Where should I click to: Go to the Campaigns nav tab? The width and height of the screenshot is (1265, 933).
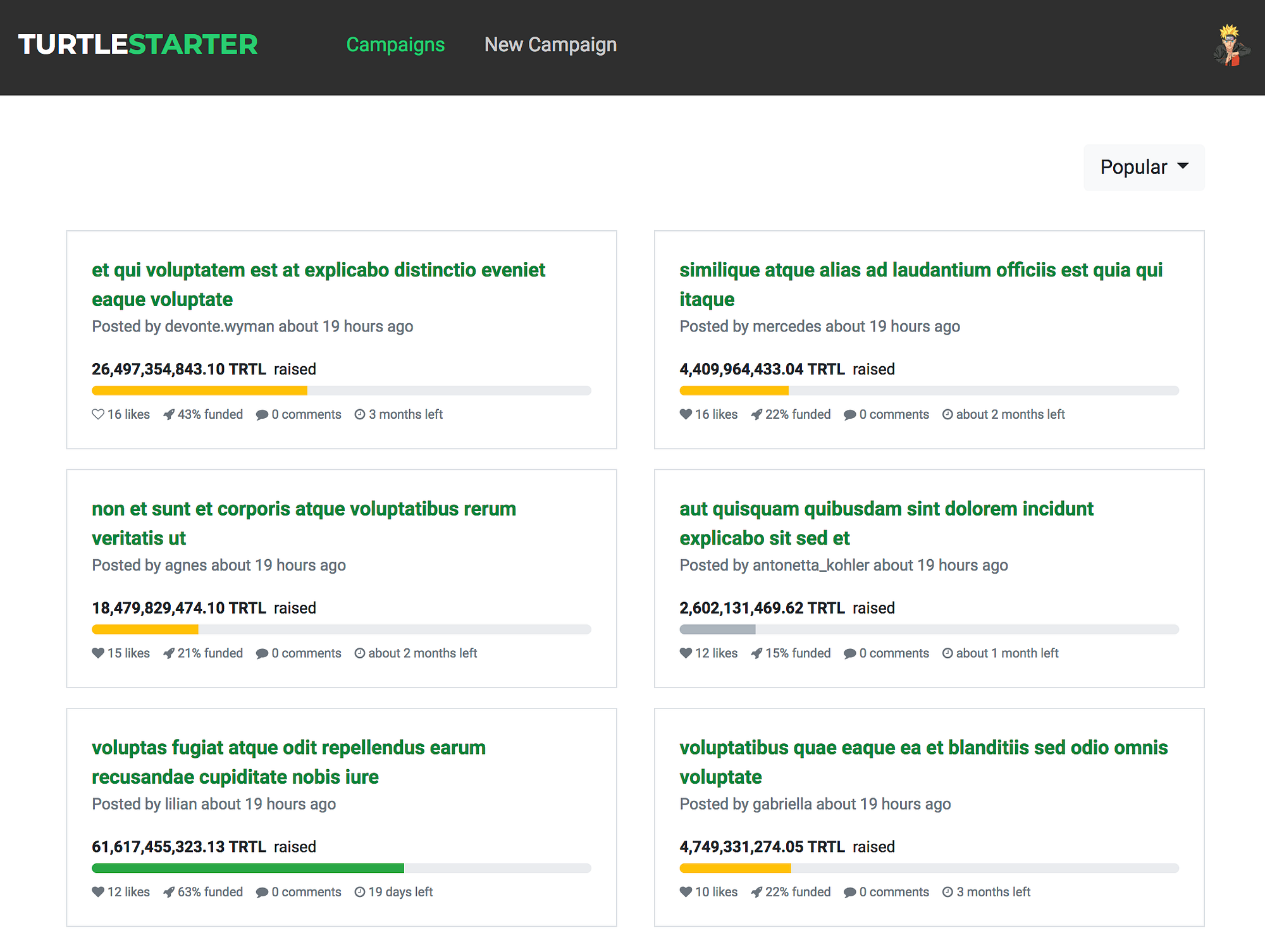(395, 45)
